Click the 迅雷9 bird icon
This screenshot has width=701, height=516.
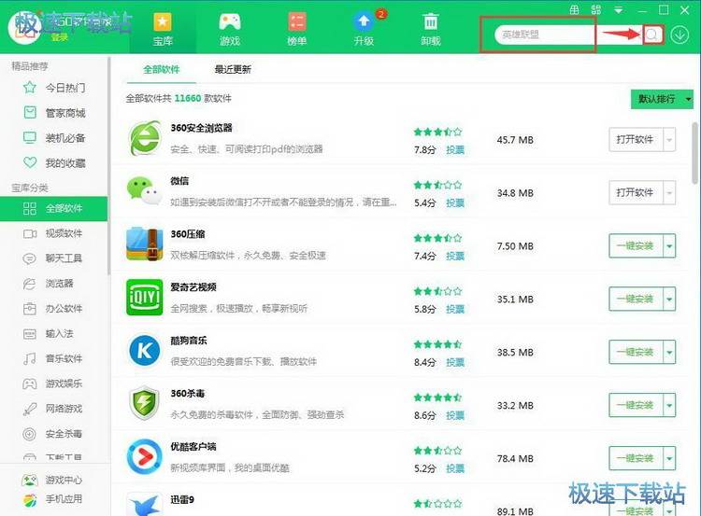(144, 506)
